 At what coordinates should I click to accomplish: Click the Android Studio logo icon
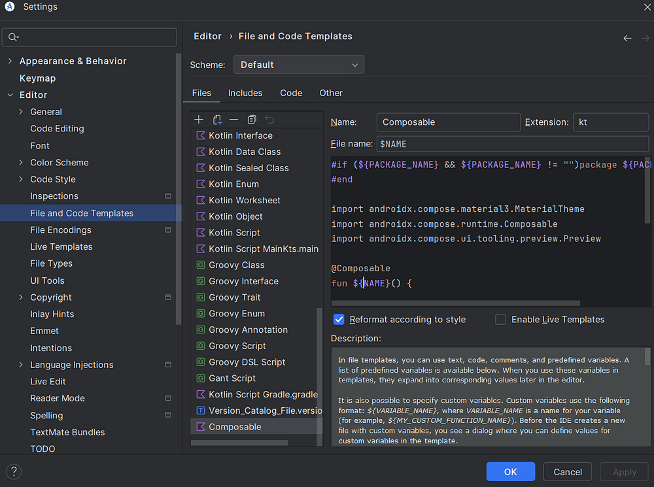click(x=10, y=7)
